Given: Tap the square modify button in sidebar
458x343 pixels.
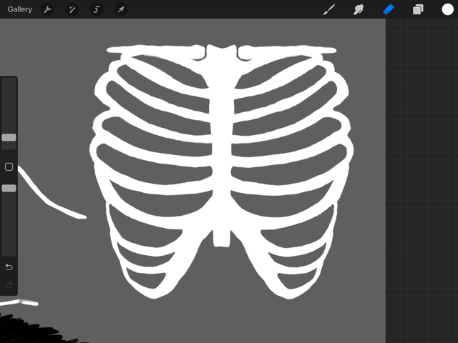Looking at the screenshot, I should (x=9, y=166).
